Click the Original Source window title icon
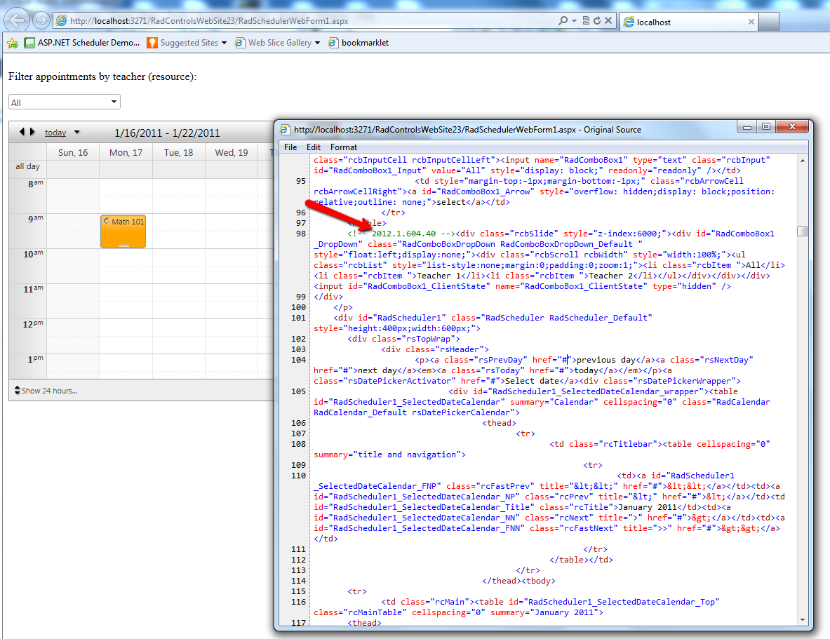 tap(285, 130)
